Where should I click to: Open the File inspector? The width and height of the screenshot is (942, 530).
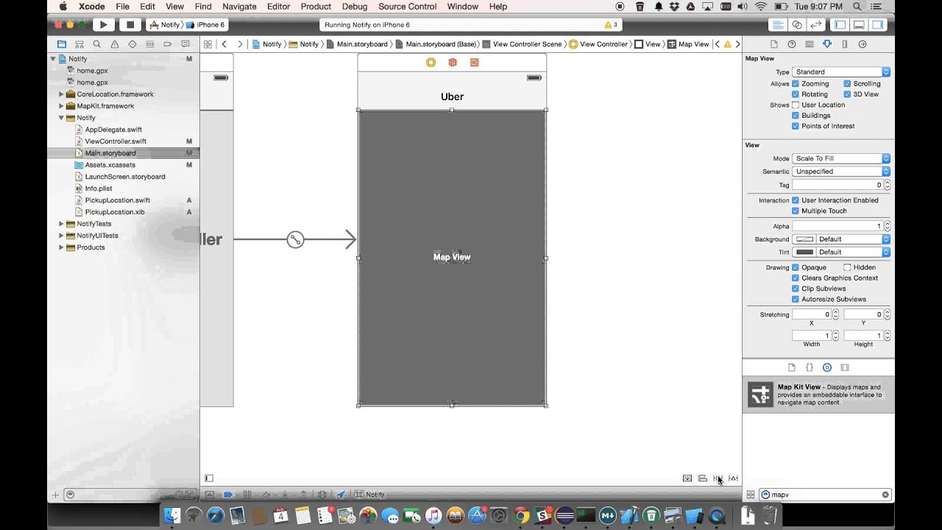click(x=774, y=44)
